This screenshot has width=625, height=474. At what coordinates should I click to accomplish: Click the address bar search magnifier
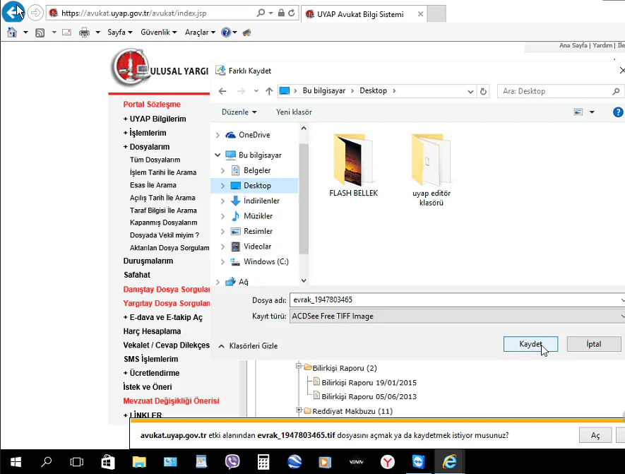pos(261,13)
